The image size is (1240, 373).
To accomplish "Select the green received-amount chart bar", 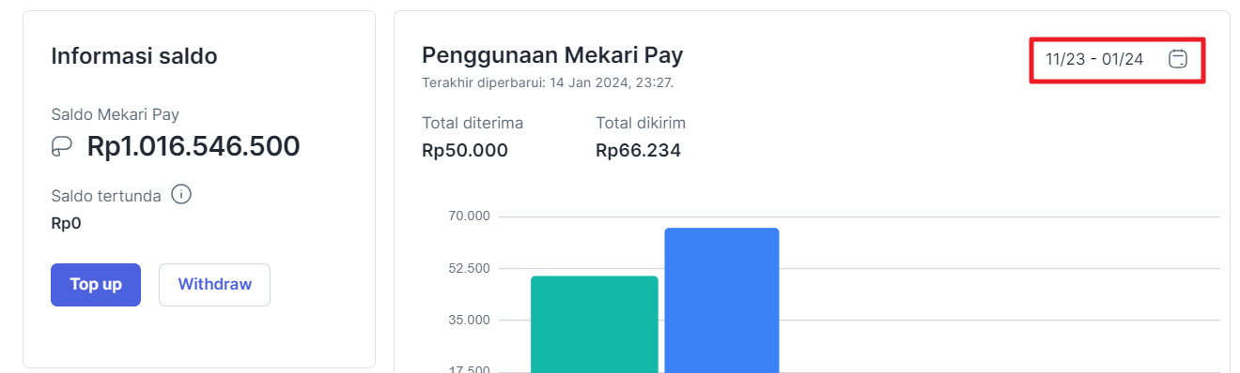I will [x=595, y=324].
